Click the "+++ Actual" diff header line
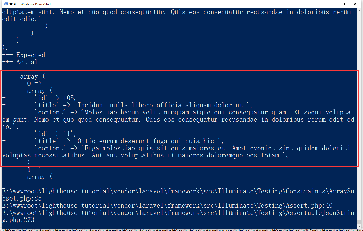The height and width of the screenshot is (231, 363). coord(20,62)
